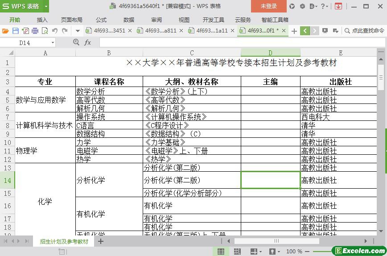Viewport: 387px width, 256px height.
Task: Open the Name Box dropdown for D14
Action: tap(53, 43)
